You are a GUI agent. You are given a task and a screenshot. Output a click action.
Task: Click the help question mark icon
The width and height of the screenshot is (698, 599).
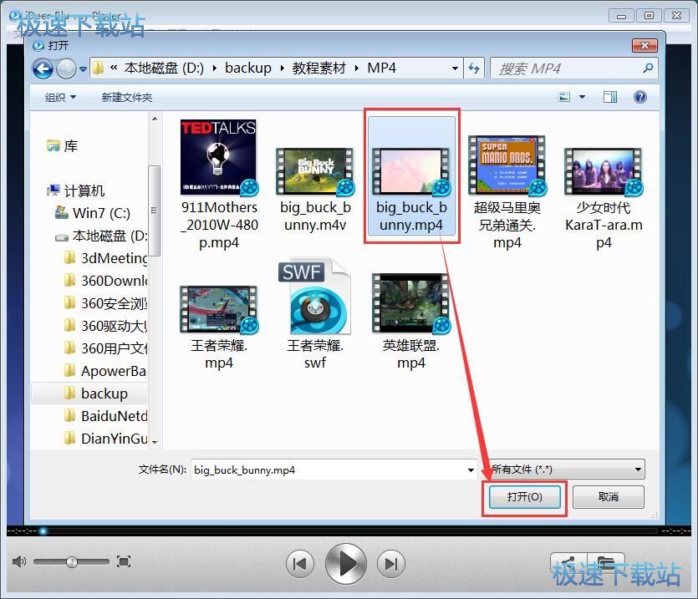[640, 97]
